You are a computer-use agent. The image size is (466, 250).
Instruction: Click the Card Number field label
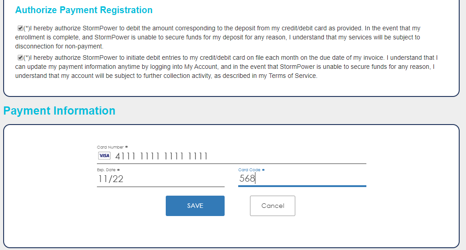pos(110,147)
